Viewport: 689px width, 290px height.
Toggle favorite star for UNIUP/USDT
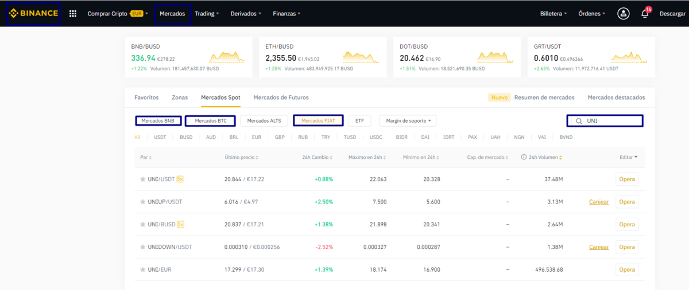(x=143, y=202)
